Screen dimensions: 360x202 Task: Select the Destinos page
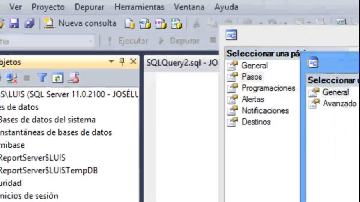256,122
